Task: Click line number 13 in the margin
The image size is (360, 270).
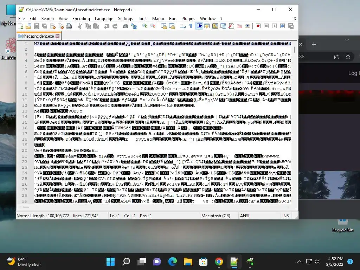Action: tap(25, 111)
